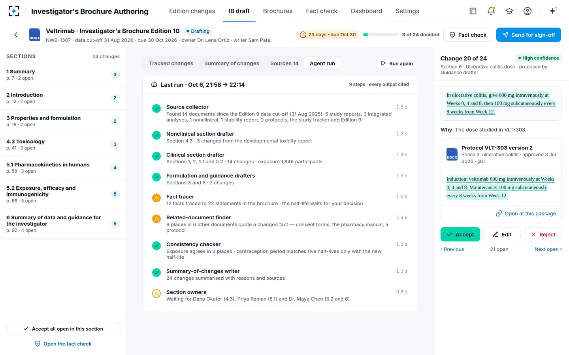Open the Fact check top menu item
The image size is (569, 355).
point(322,11)
